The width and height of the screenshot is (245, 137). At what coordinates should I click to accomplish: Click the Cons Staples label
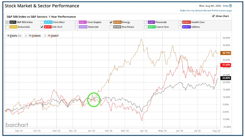point(94,22)
